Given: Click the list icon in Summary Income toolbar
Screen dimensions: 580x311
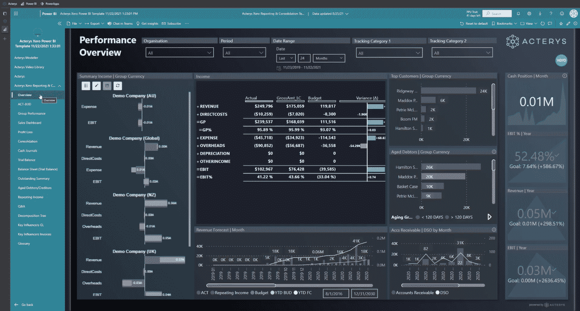Looking at the screenshot, I should click(x=86, y=86).
